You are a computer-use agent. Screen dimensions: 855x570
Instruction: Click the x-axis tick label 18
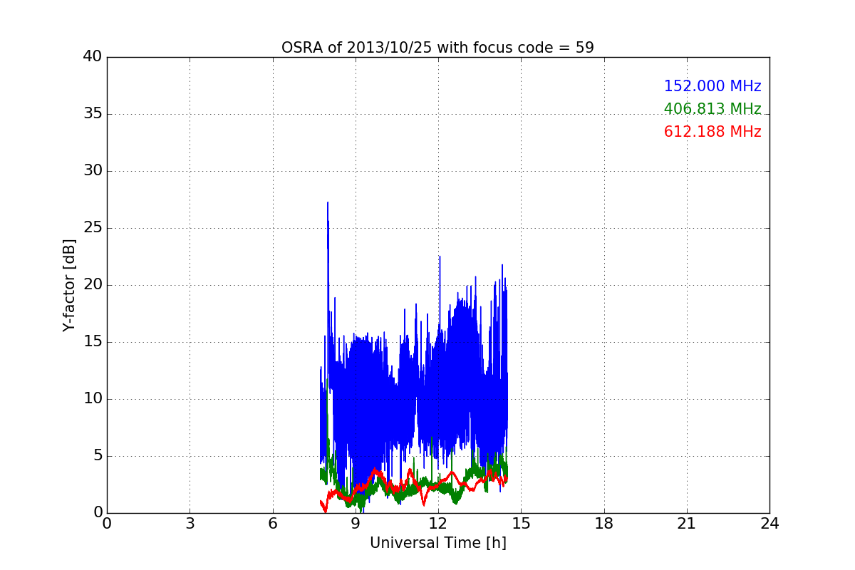[x=603, y=524]
